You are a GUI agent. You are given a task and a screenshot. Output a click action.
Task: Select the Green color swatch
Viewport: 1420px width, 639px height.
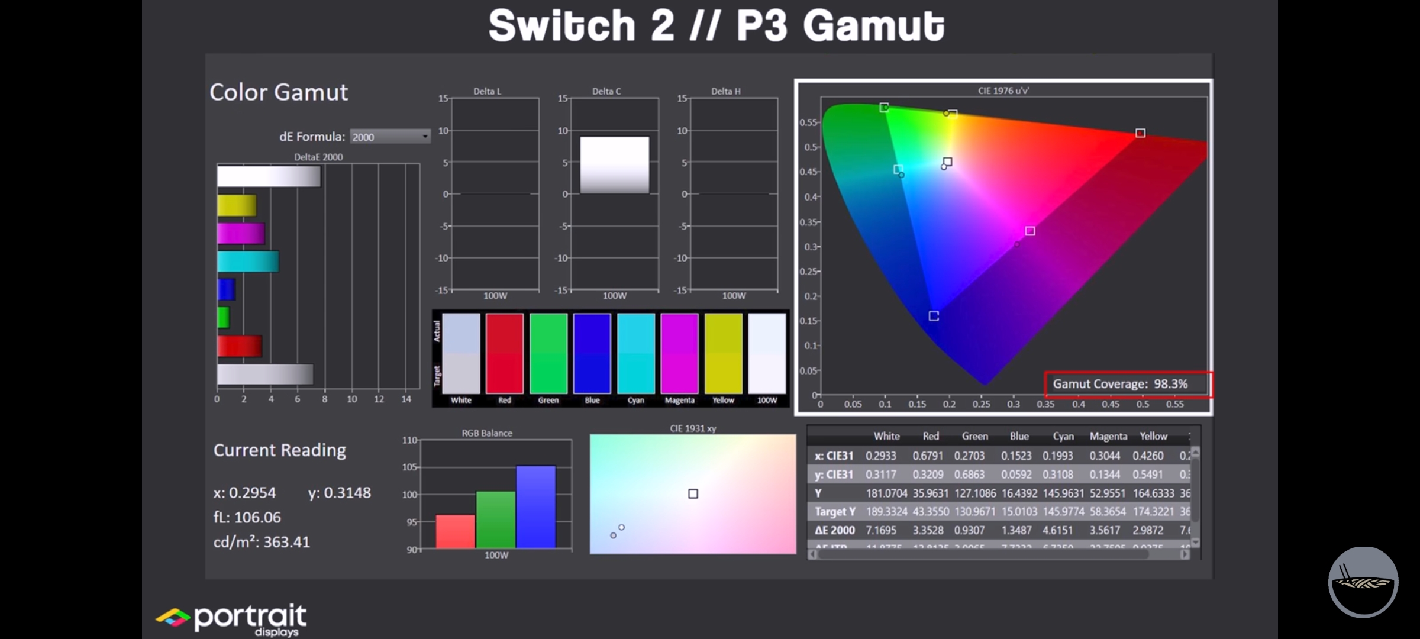(x=548, y=353)
